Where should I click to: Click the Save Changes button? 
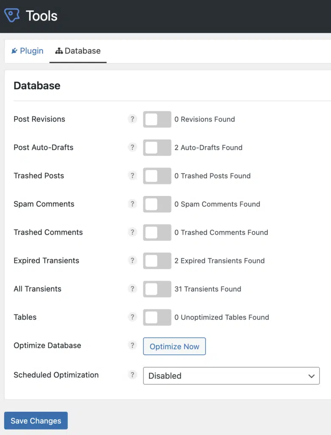pos(36,421)
